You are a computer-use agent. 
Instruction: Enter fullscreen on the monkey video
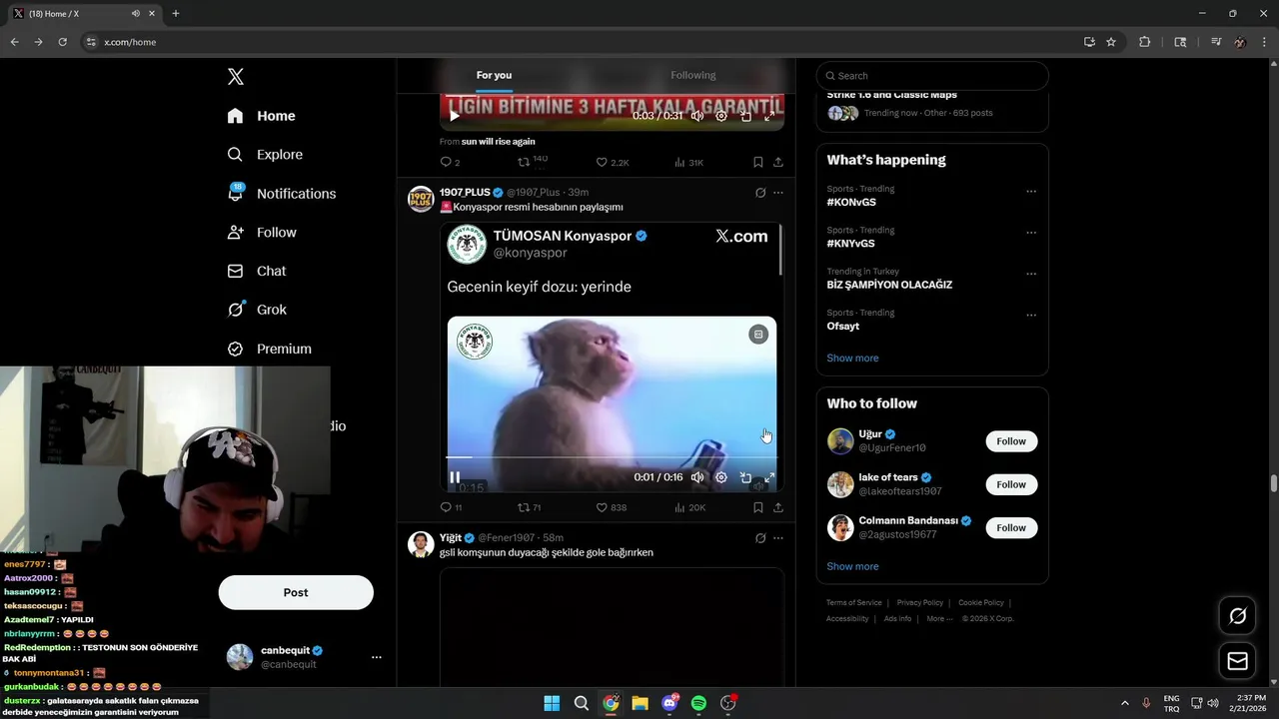(769, 477)
